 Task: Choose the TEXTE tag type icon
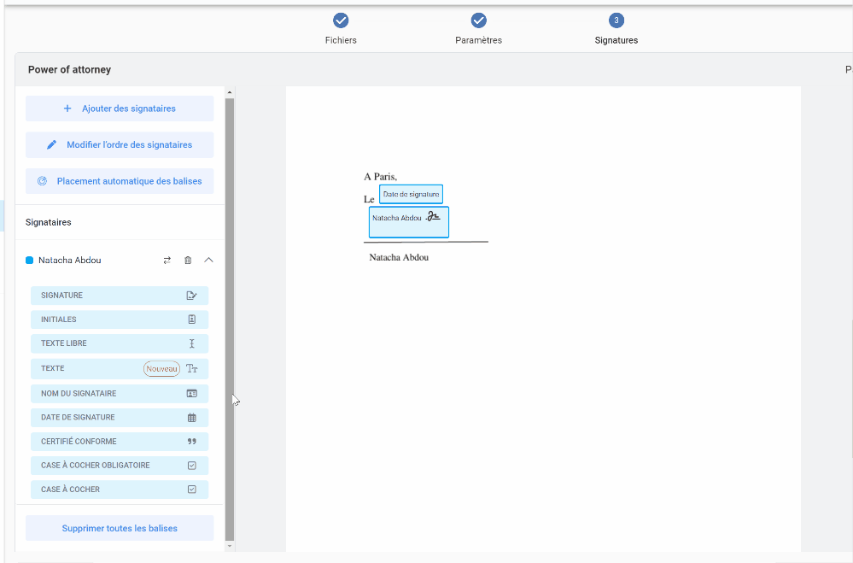192,369
